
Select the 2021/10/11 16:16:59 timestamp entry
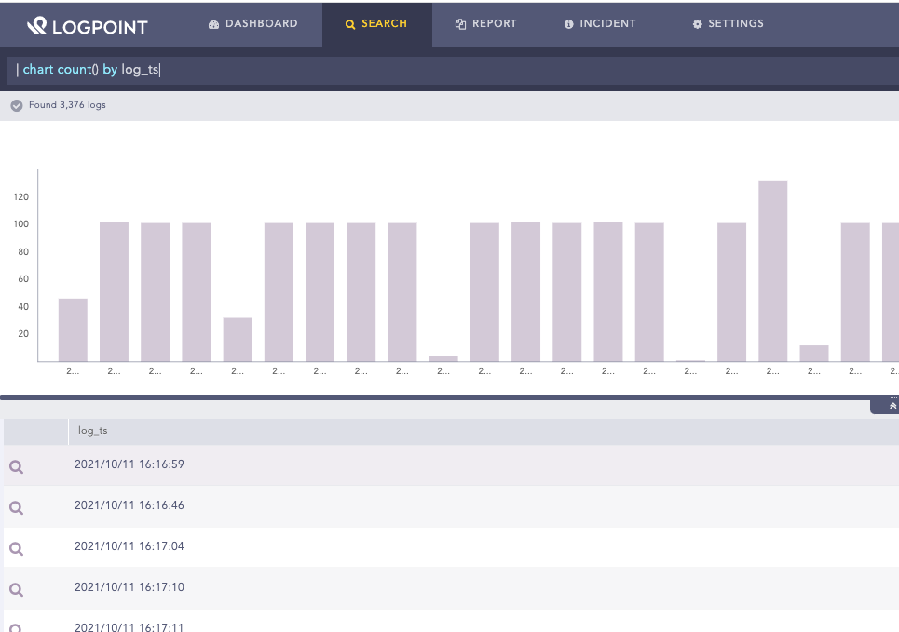tap(129, 464)
